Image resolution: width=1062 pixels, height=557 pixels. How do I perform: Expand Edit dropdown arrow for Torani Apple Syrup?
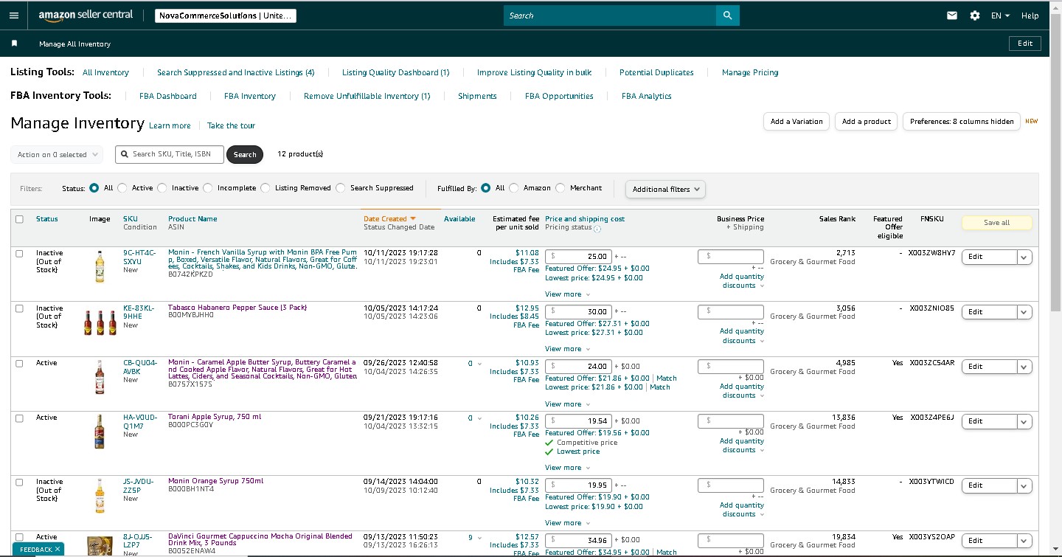coord(1024,421)
